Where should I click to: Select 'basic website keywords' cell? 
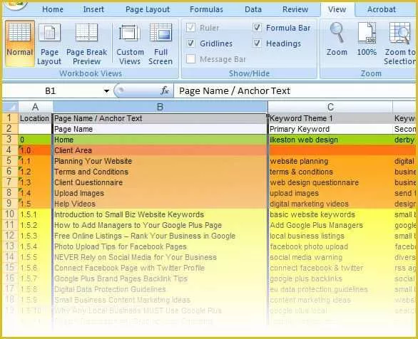[330, 214]
